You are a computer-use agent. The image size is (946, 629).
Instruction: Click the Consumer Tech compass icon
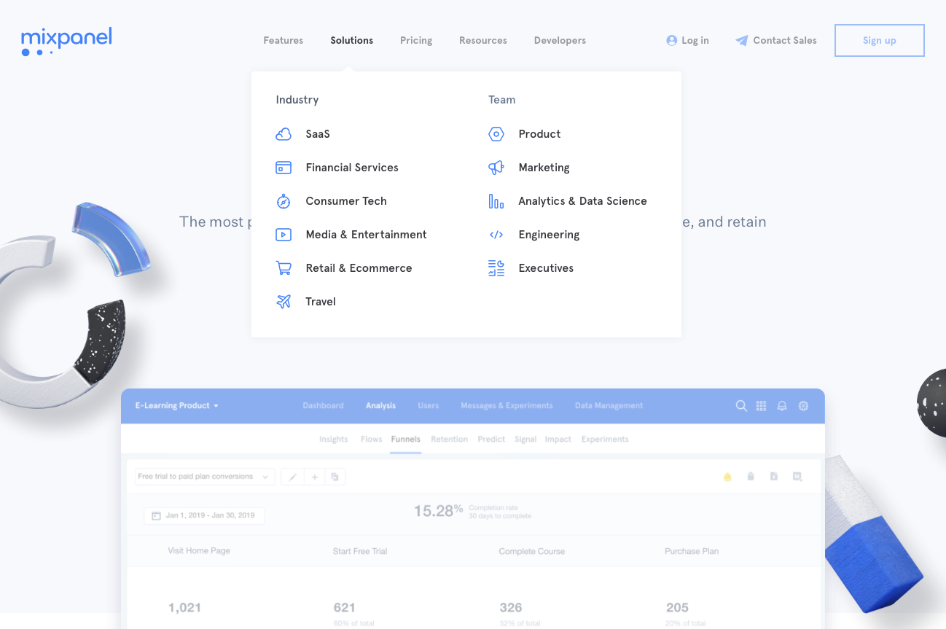284,201
